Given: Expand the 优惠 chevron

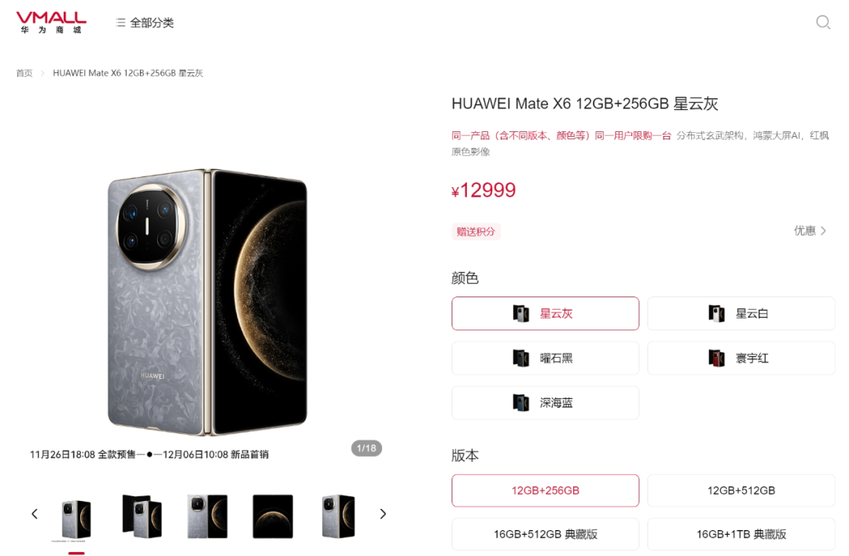Looking at the screenshot, I should (810, 231).
